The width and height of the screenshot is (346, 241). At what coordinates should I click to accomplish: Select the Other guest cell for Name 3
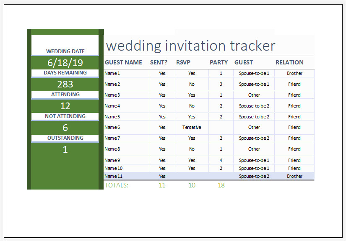[x=254, y=95]
